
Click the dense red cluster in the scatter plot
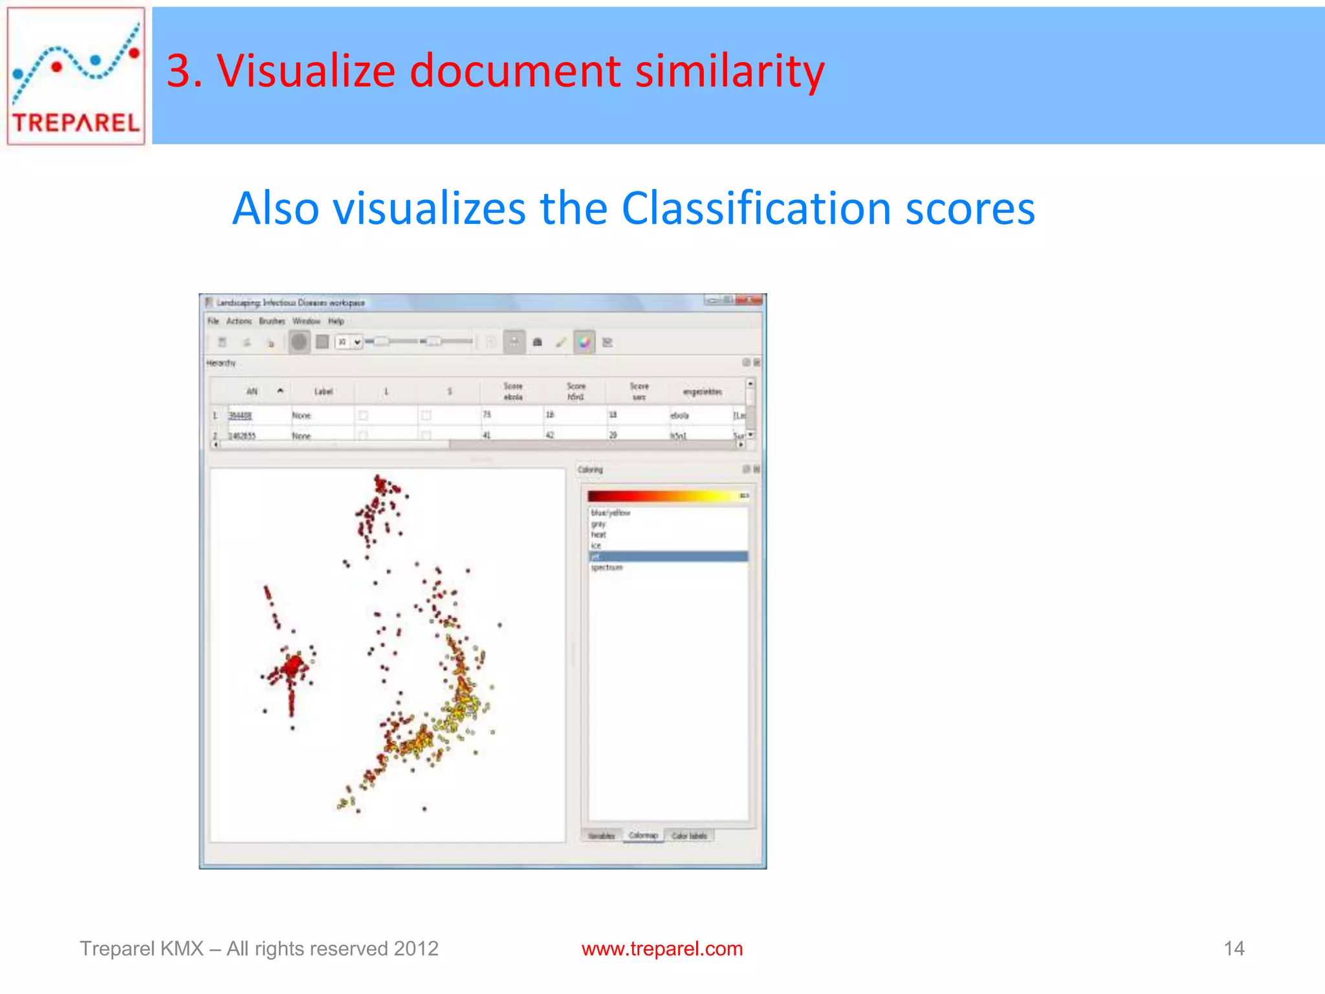[x=292, y=665]
